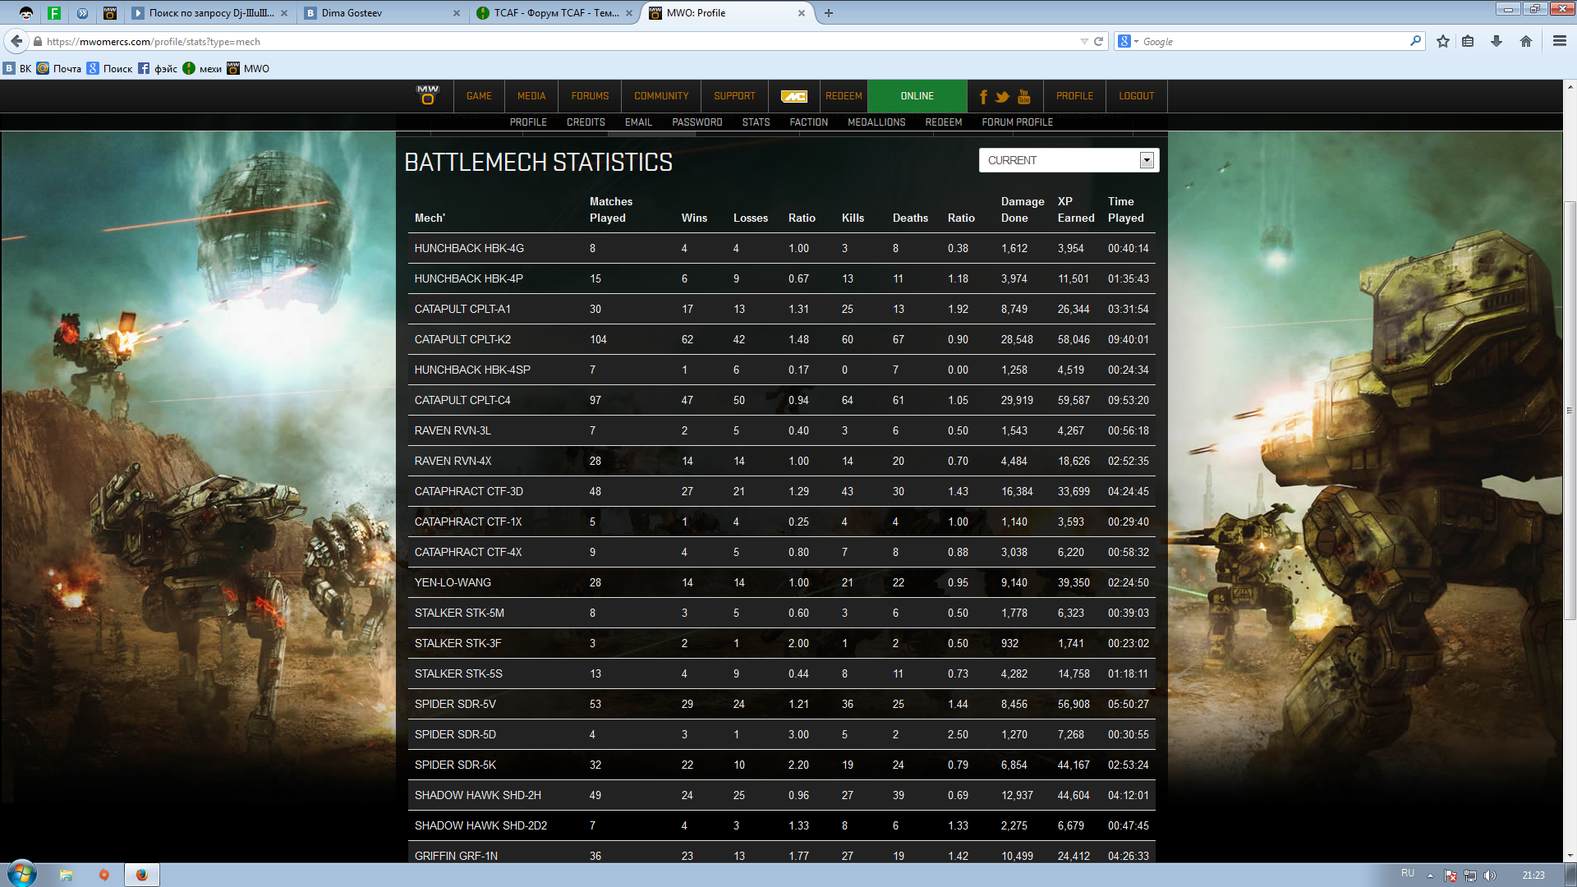1577x887 pixels.
Task: Switch to the Dima Gosteev tab
Action: pyautogui.click(x=383, y=13)
